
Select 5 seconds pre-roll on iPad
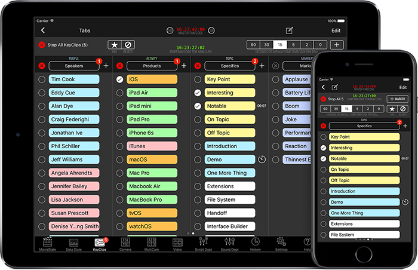pos(293,45)
